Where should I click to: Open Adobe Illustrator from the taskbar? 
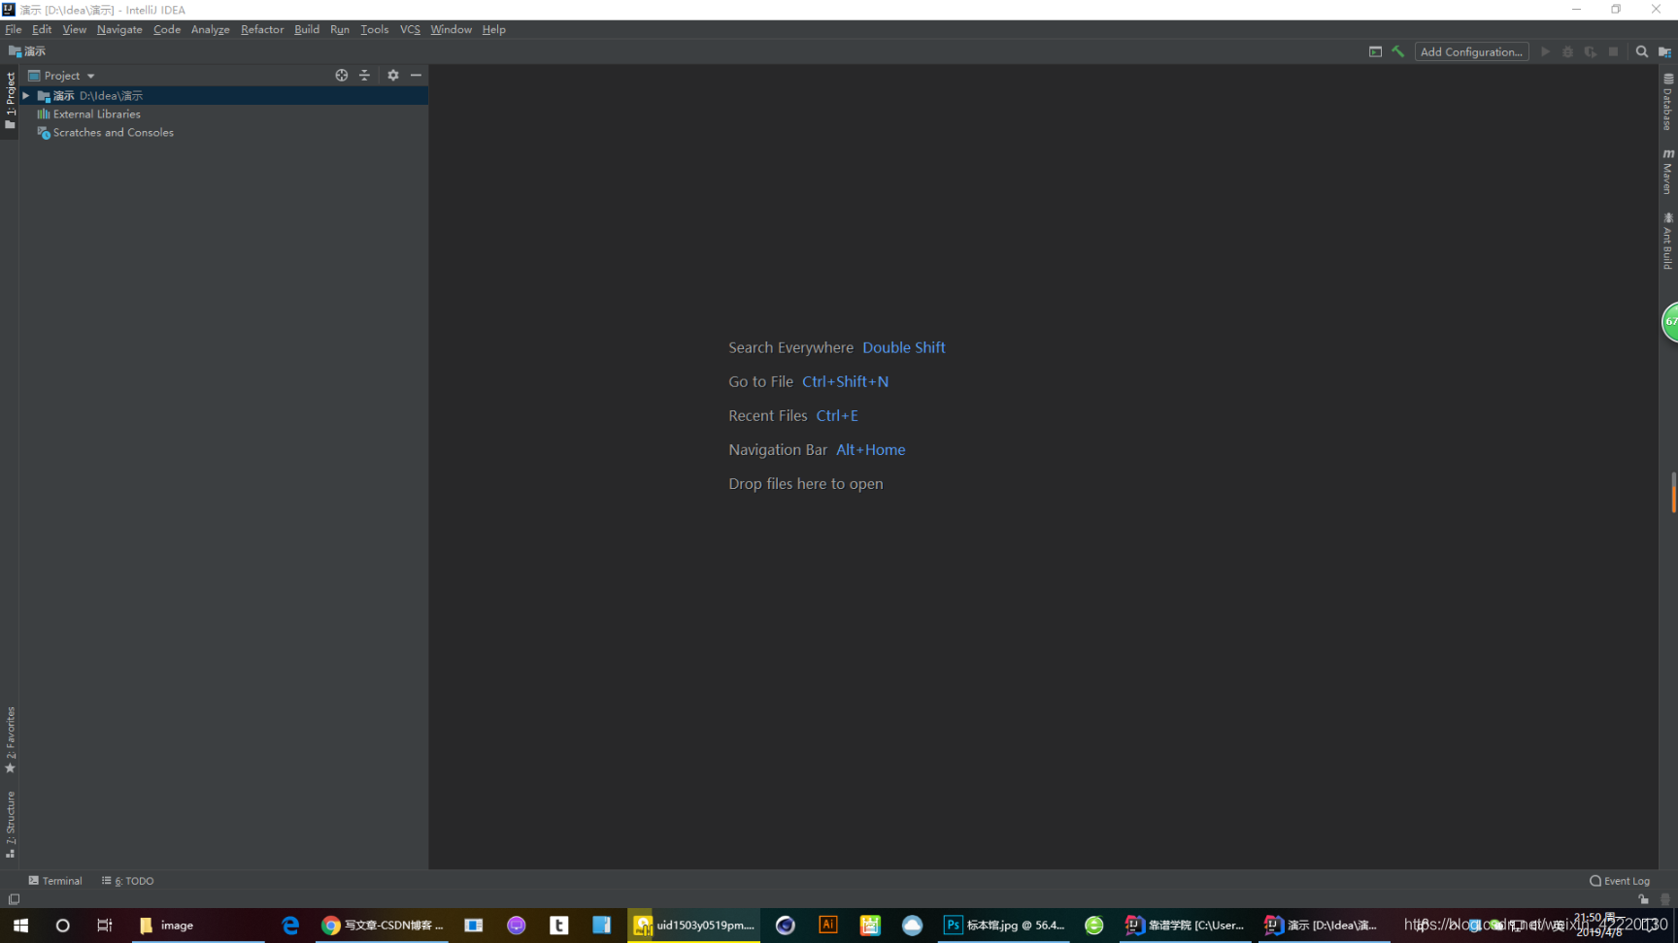pyautogui.click(x=828, y=926)
